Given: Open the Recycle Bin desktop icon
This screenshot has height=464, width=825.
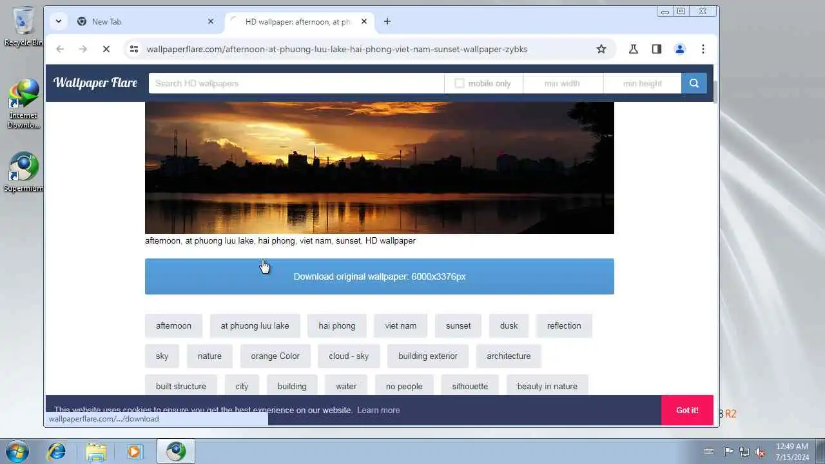Looking at the screenshot, I should tap(23, 27).
